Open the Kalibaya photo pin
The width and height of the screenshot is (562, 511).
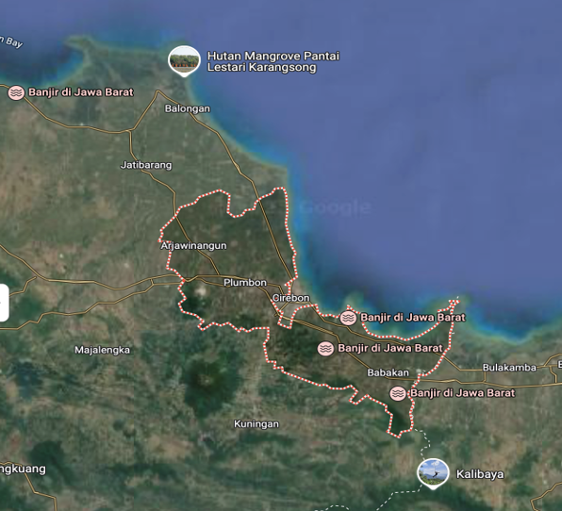coord(433,473)
